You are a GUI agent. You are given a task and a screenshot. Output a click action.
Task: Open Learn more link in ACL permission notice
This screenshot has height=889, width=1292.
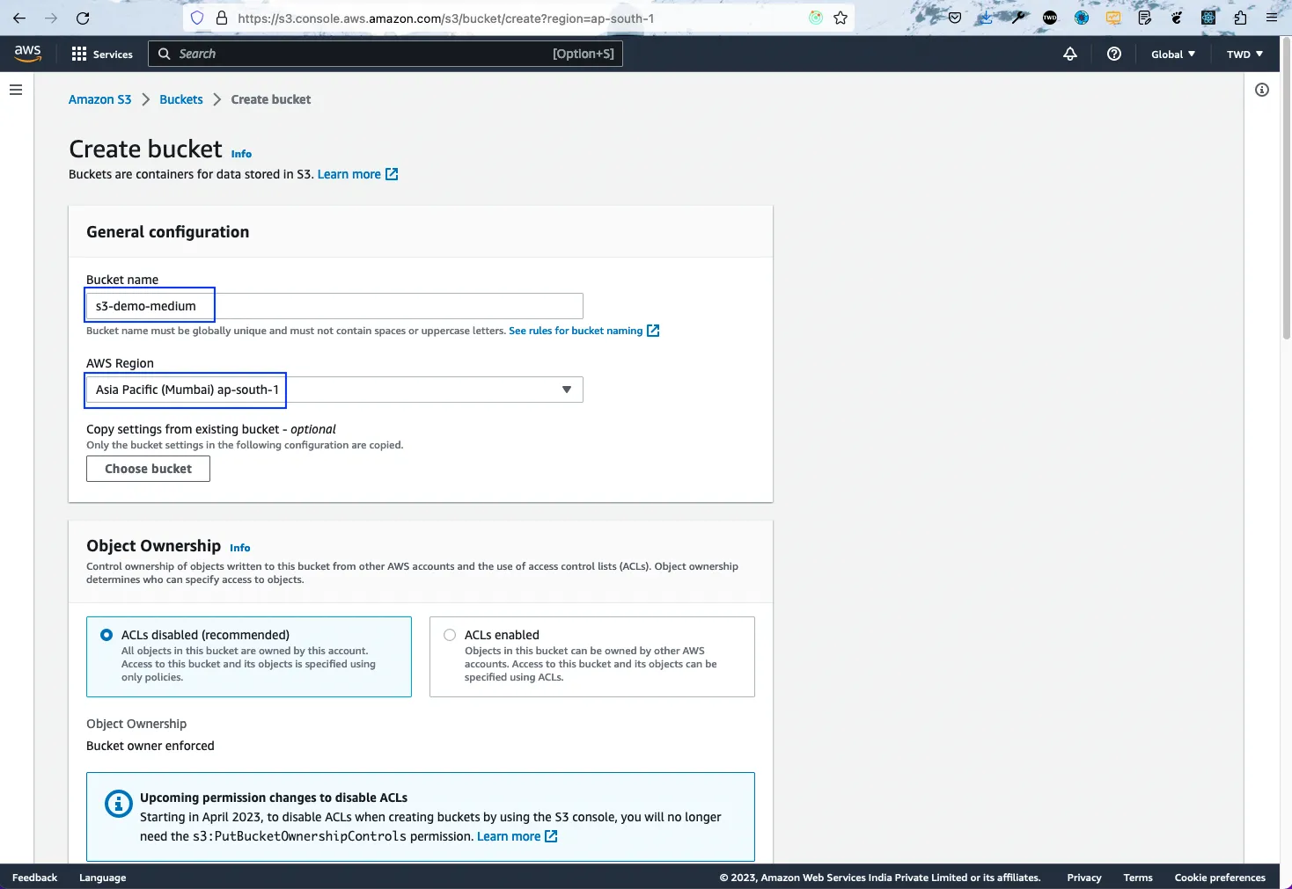509,836
